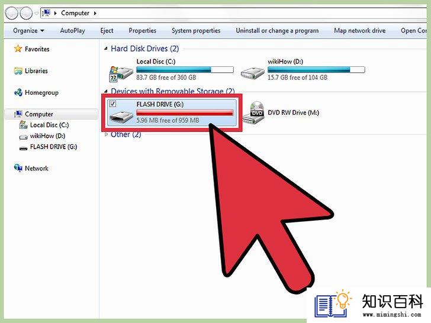431x323 pixels.
Task: Click the Favorites star icon
Action: pyautogui.click(x=18, y=49)
